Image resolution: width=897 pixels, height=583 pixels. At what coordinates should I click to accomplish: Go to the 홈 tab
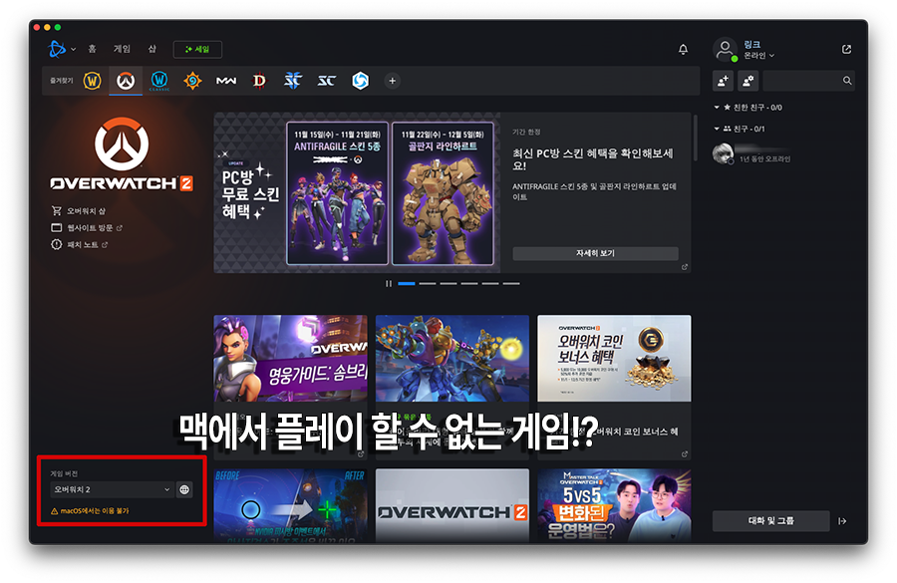point(92,49)
